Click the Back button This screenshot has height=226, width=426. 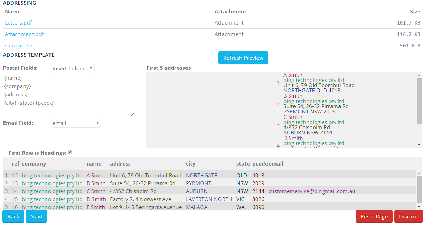13,216
